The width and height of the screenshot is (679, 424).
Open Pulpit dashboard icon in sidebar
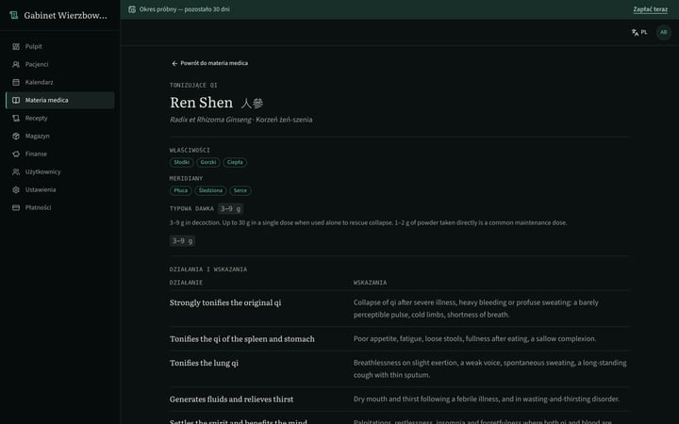coord(16,46)
